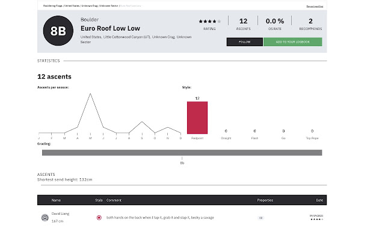Viewport: 385px width, 240px height.
Task: Open the Bouldering Crags breadcrumb link
Action: point(49,6)
